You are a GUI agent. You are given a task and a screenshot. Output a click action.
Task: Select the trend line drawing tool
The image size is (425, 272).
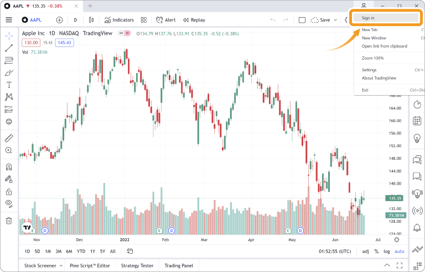9,48
